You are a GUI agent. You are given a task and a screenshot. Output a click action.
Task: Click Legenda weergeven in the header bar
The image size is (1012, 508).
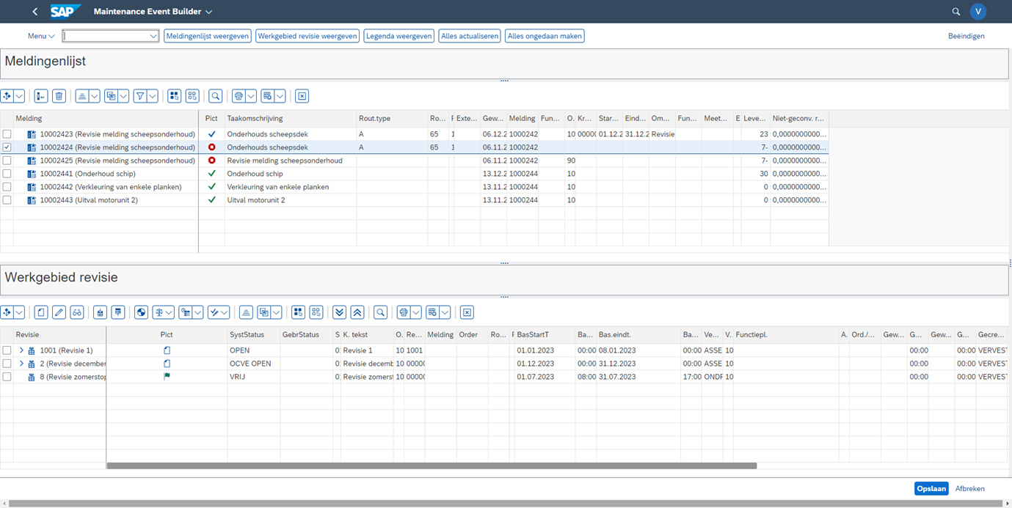point(398,35)
